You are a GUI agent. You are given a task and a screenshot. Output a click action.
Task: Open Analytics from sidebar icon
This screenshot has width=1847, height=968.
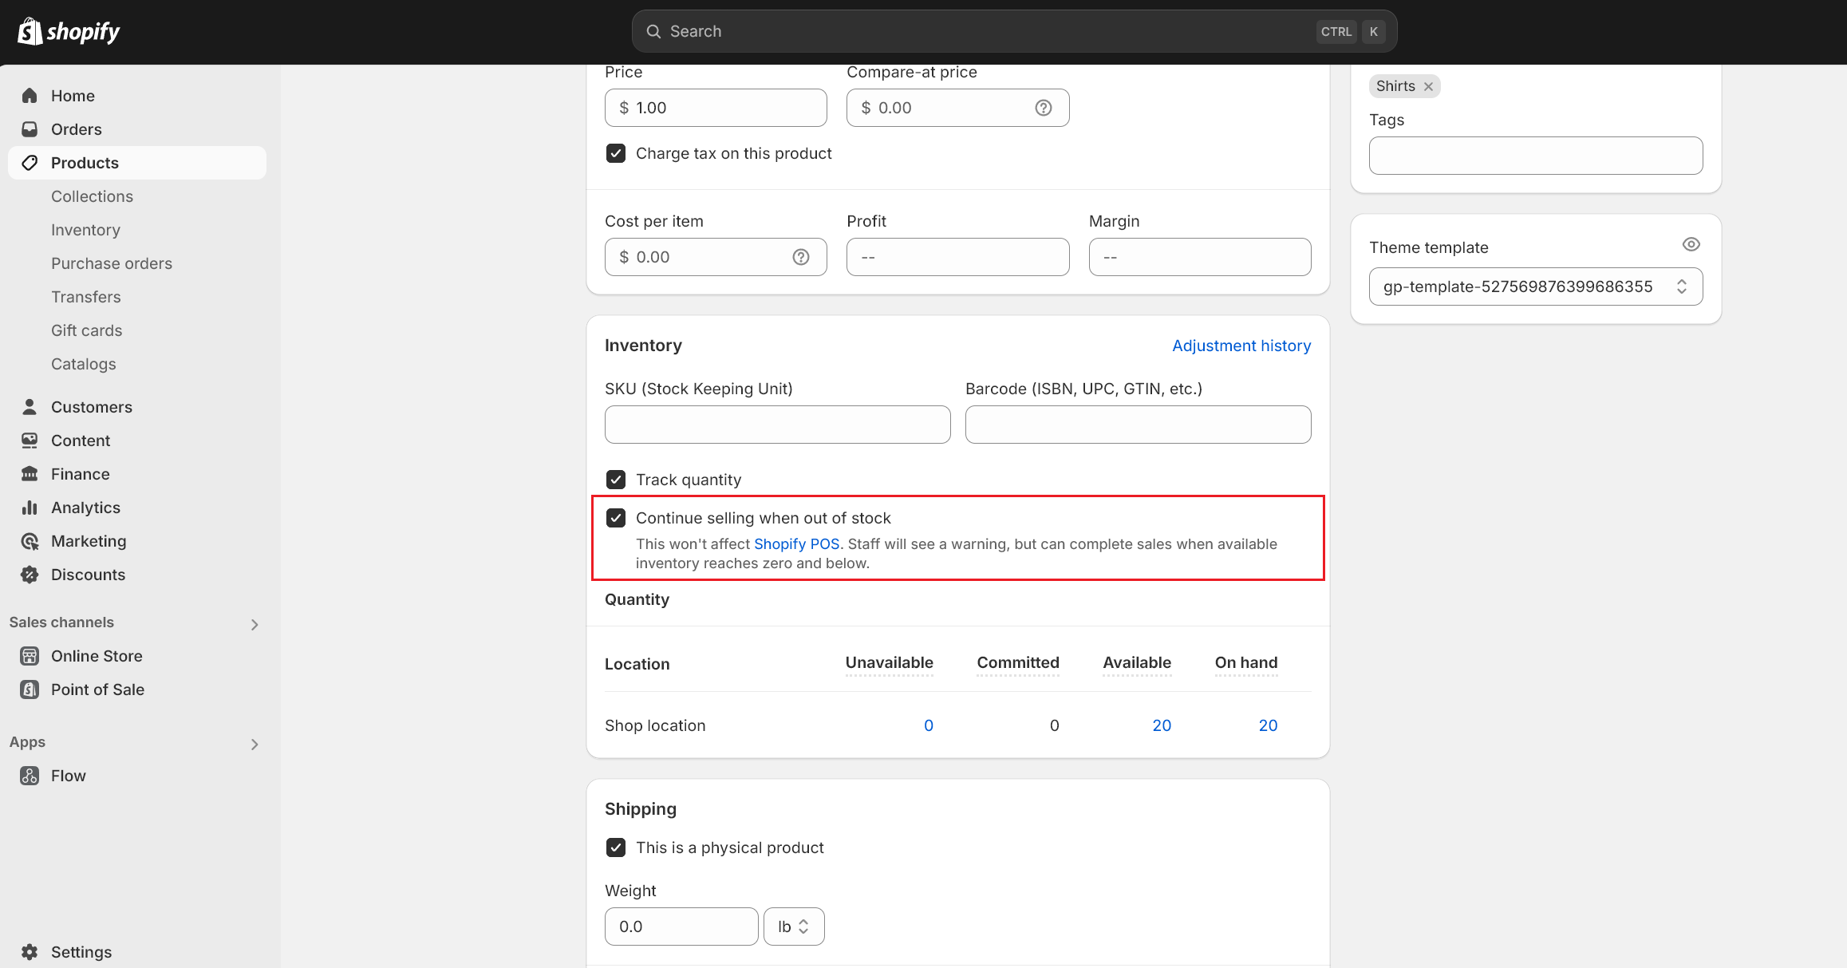click(x=30, y=508)
